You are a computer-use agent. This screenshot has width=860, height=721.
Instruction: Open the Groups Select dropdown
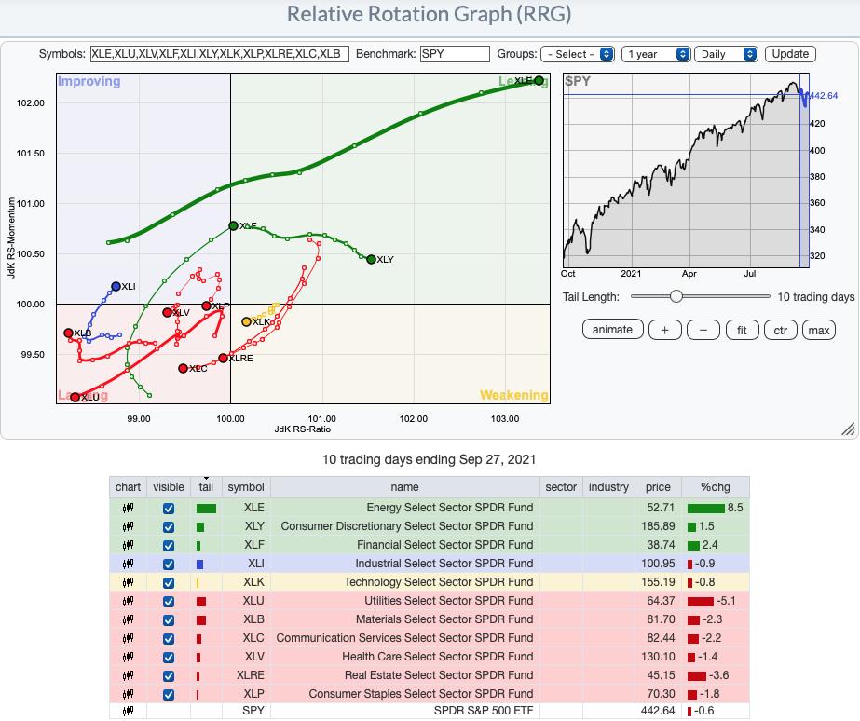pos(578,54)
